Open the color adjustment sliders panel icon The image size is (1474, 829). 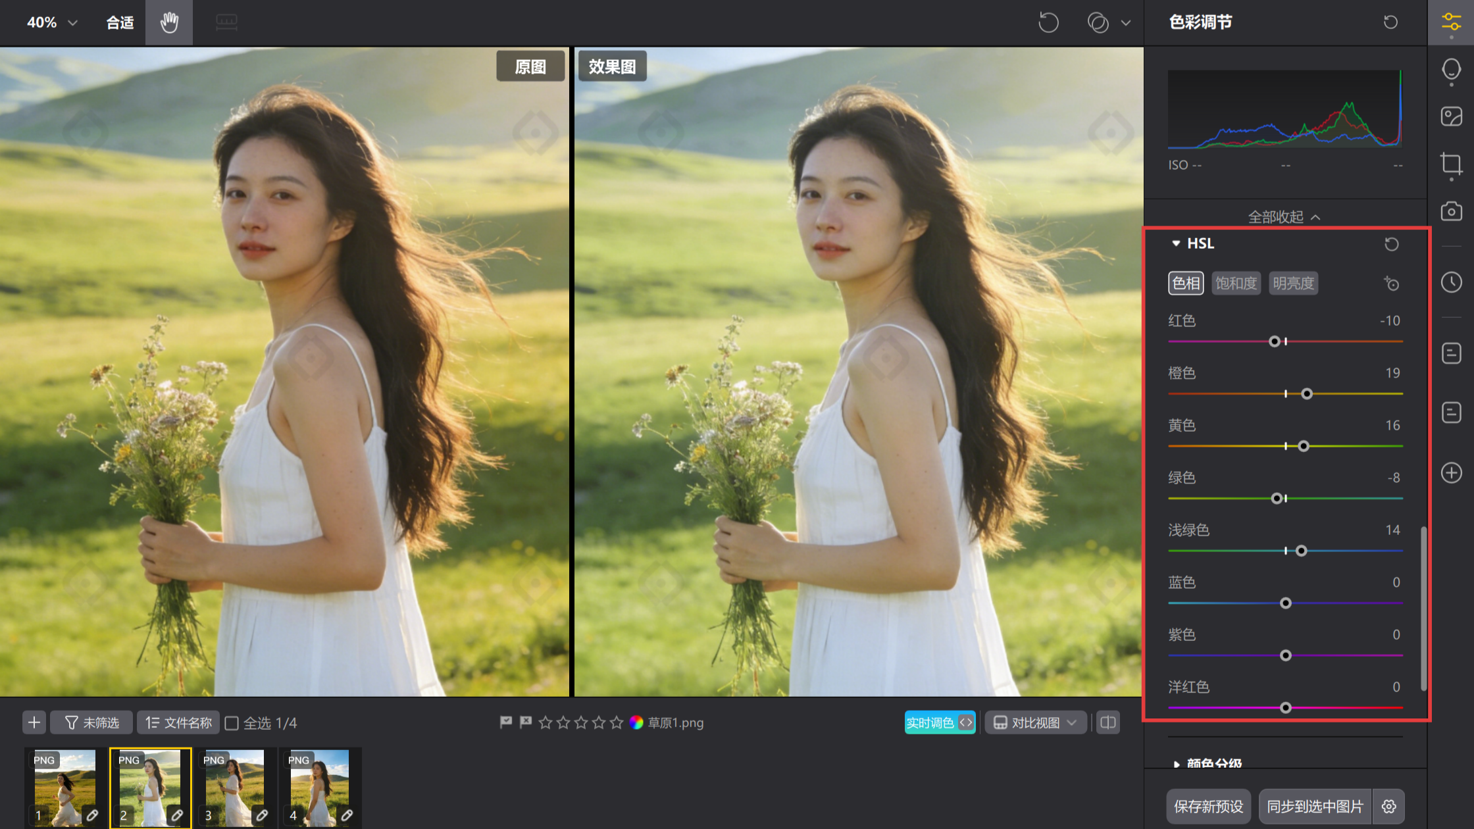1451,22
